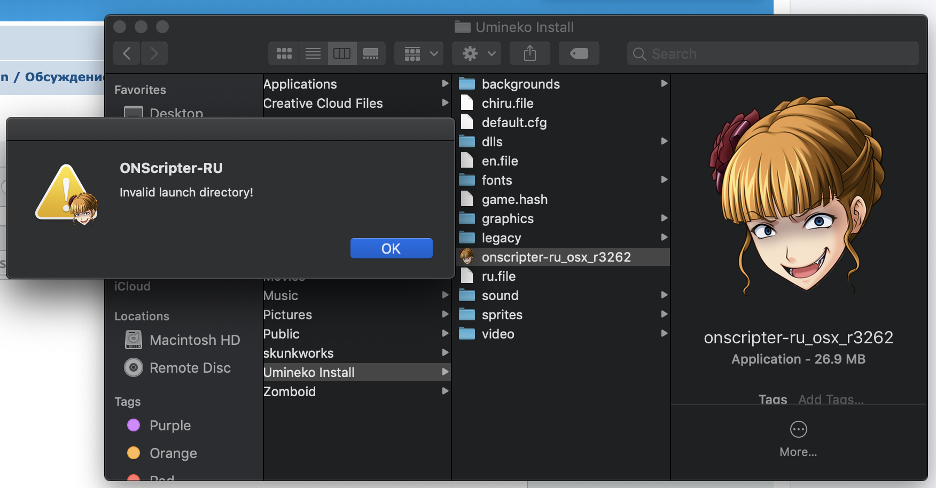Open the Public folder

coord(357,334)
